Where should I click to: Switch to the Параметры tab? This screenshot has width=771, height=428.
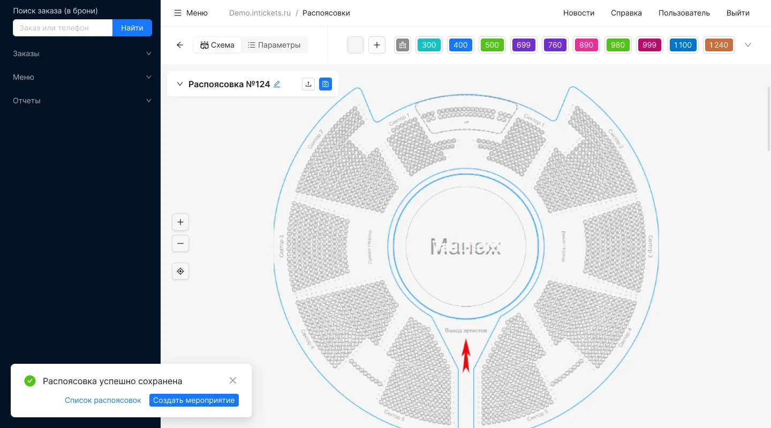point(274,45)
